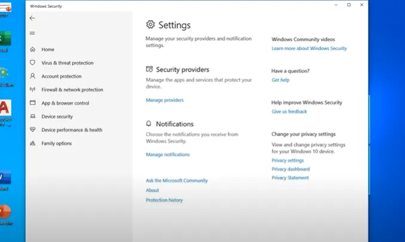Open the Privacy dashboard link
Image resolution: width=405 pixels, height=242 pixels.
[x=290, y=169]
